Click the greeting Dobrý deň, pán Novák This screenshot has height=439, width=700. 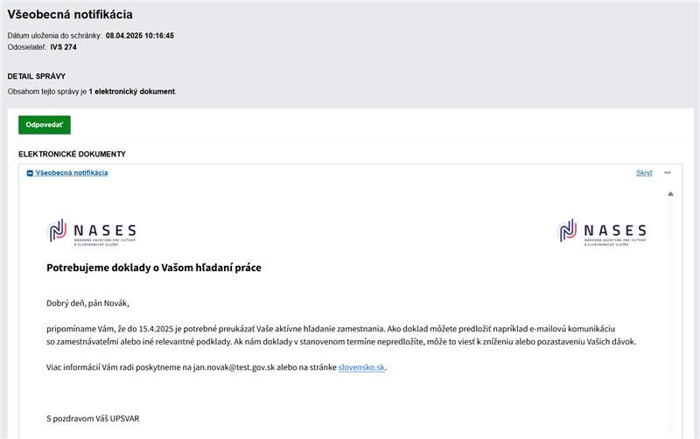pos(87,303)
